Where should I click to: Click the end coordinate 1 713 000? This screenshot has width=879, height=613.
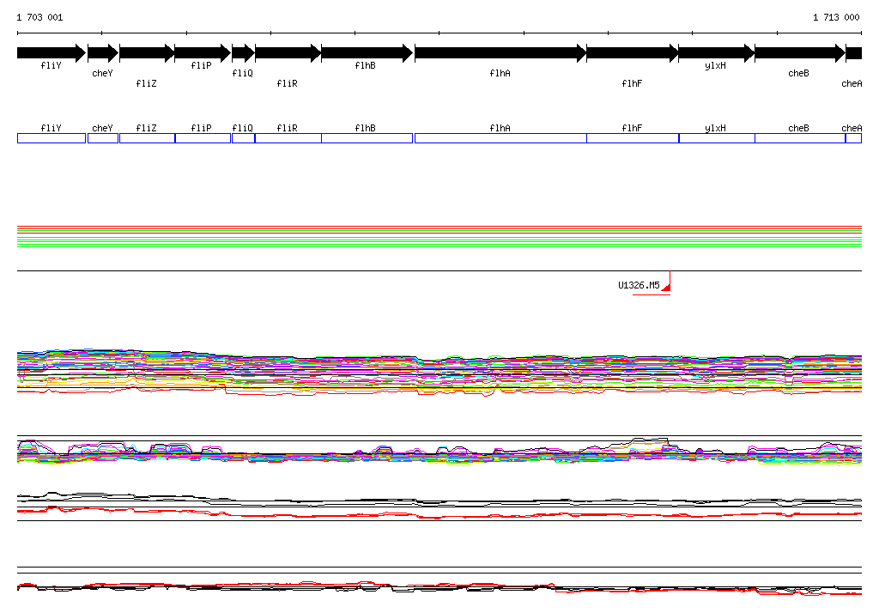click(836, 17)
